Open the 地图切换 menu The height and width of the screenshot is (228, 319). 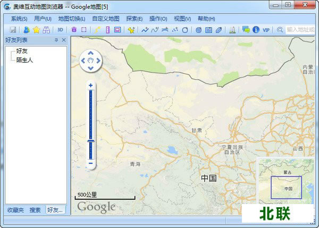tap(72, 19)
